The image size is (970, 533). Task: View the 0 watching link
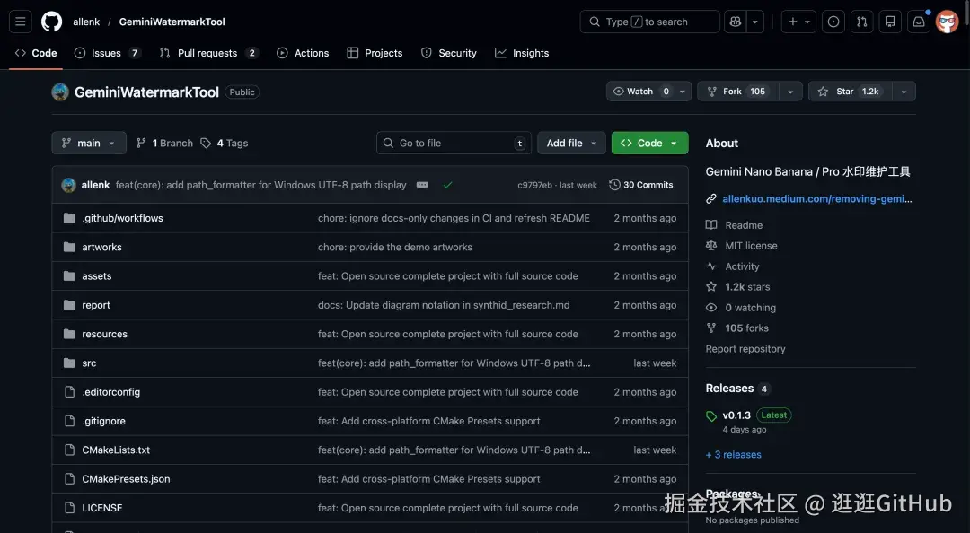click(750, 308)
